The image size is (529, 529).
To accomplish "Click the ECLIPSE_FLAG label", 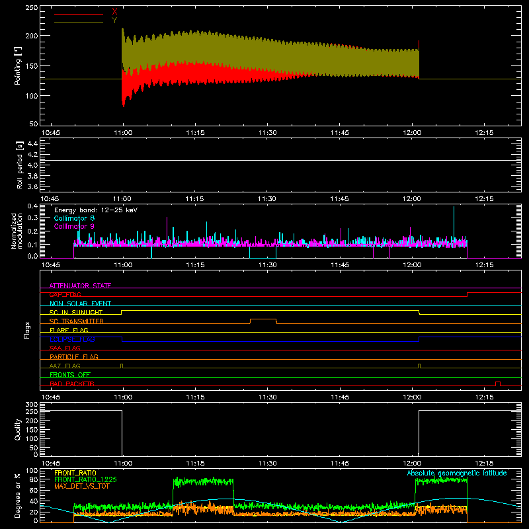I will 72,339.
